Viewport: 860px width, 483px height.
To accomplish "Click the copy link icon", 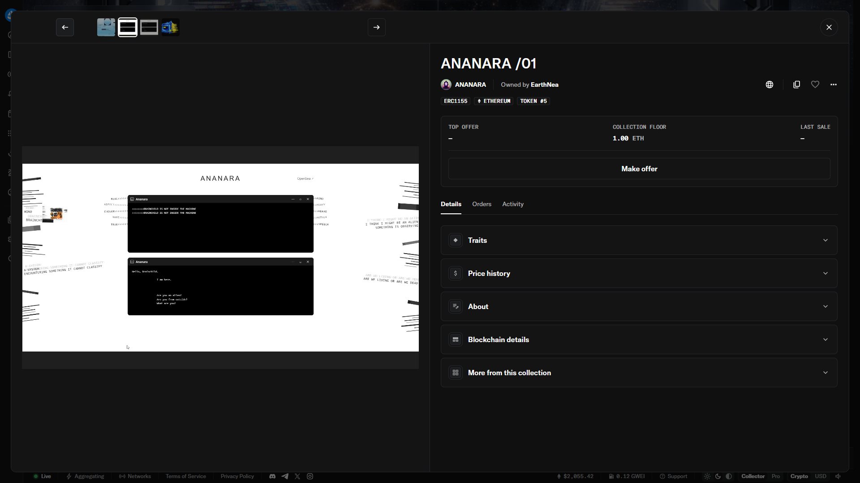I will (796, 85).
